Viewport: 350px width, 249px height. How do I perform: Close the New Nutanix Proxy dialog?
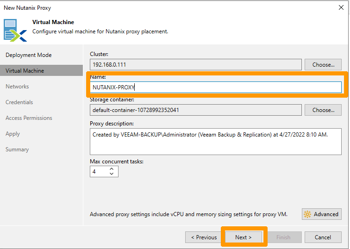pos(341,7)
